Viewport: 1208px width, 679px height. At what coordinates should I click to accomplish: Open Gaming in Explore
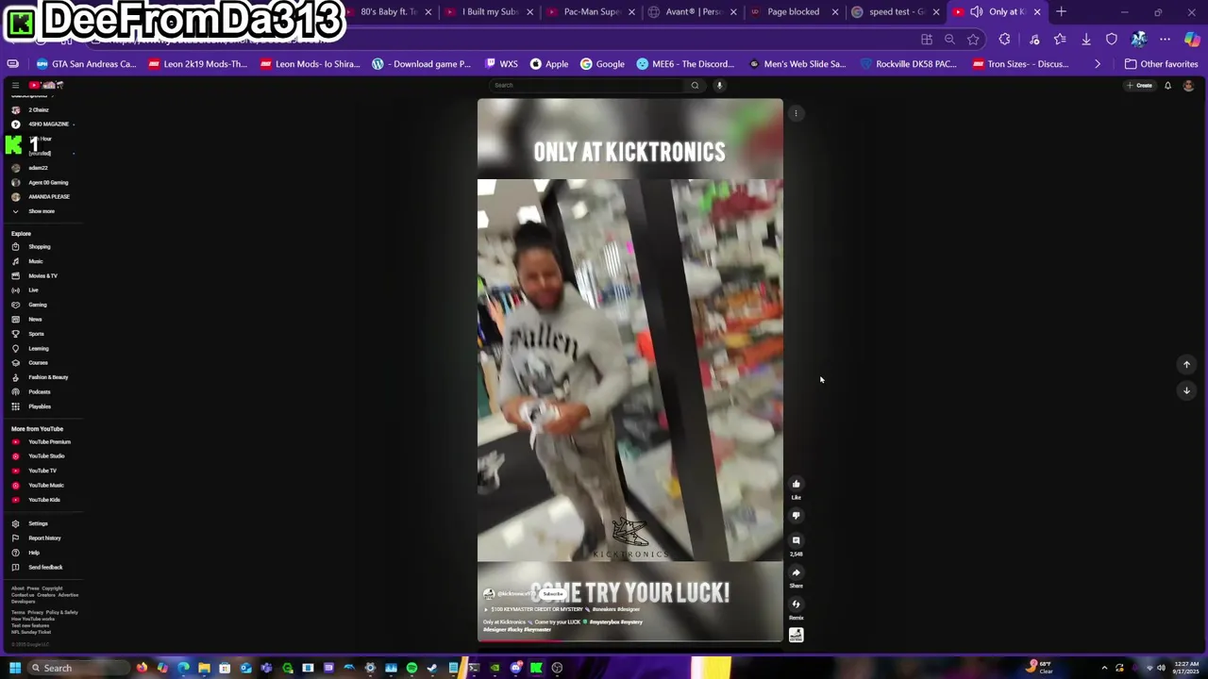(x=38, y=305)
